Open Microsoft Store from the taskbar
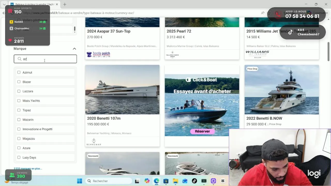Viewport: 331px width, 186px height. click(166, 181)
